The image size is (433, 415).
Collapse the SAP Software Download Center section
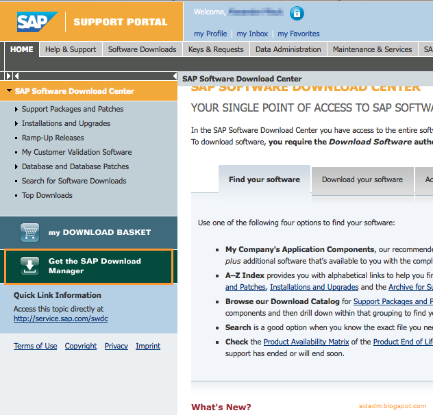click(x=9, y=90)
